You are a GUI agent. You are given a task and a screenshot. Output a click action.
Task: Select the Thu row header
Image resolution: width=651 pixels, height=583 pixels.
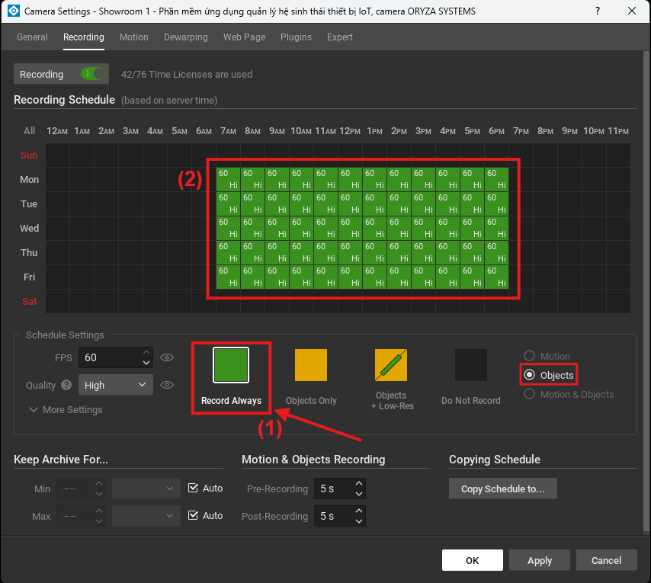click(x=29, y=252)
